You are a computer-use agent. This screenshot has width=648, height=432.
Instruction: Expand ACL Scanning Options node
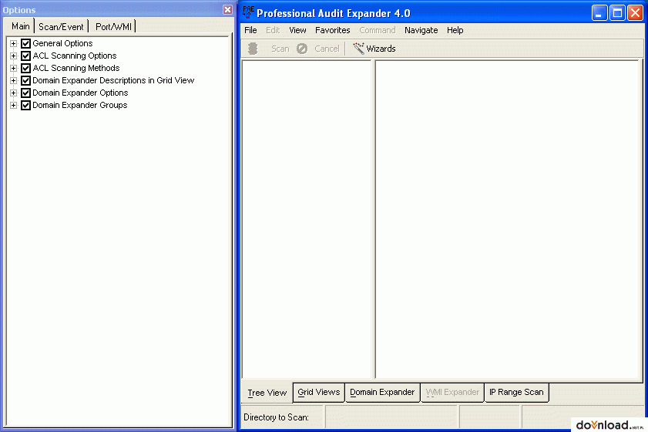click(x=14, y=56)
